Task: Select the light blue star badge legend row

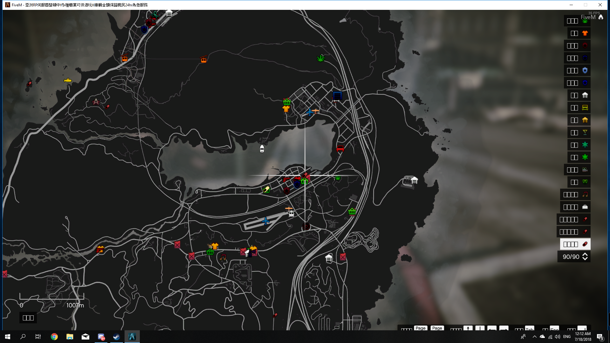Action: [577, 70]
